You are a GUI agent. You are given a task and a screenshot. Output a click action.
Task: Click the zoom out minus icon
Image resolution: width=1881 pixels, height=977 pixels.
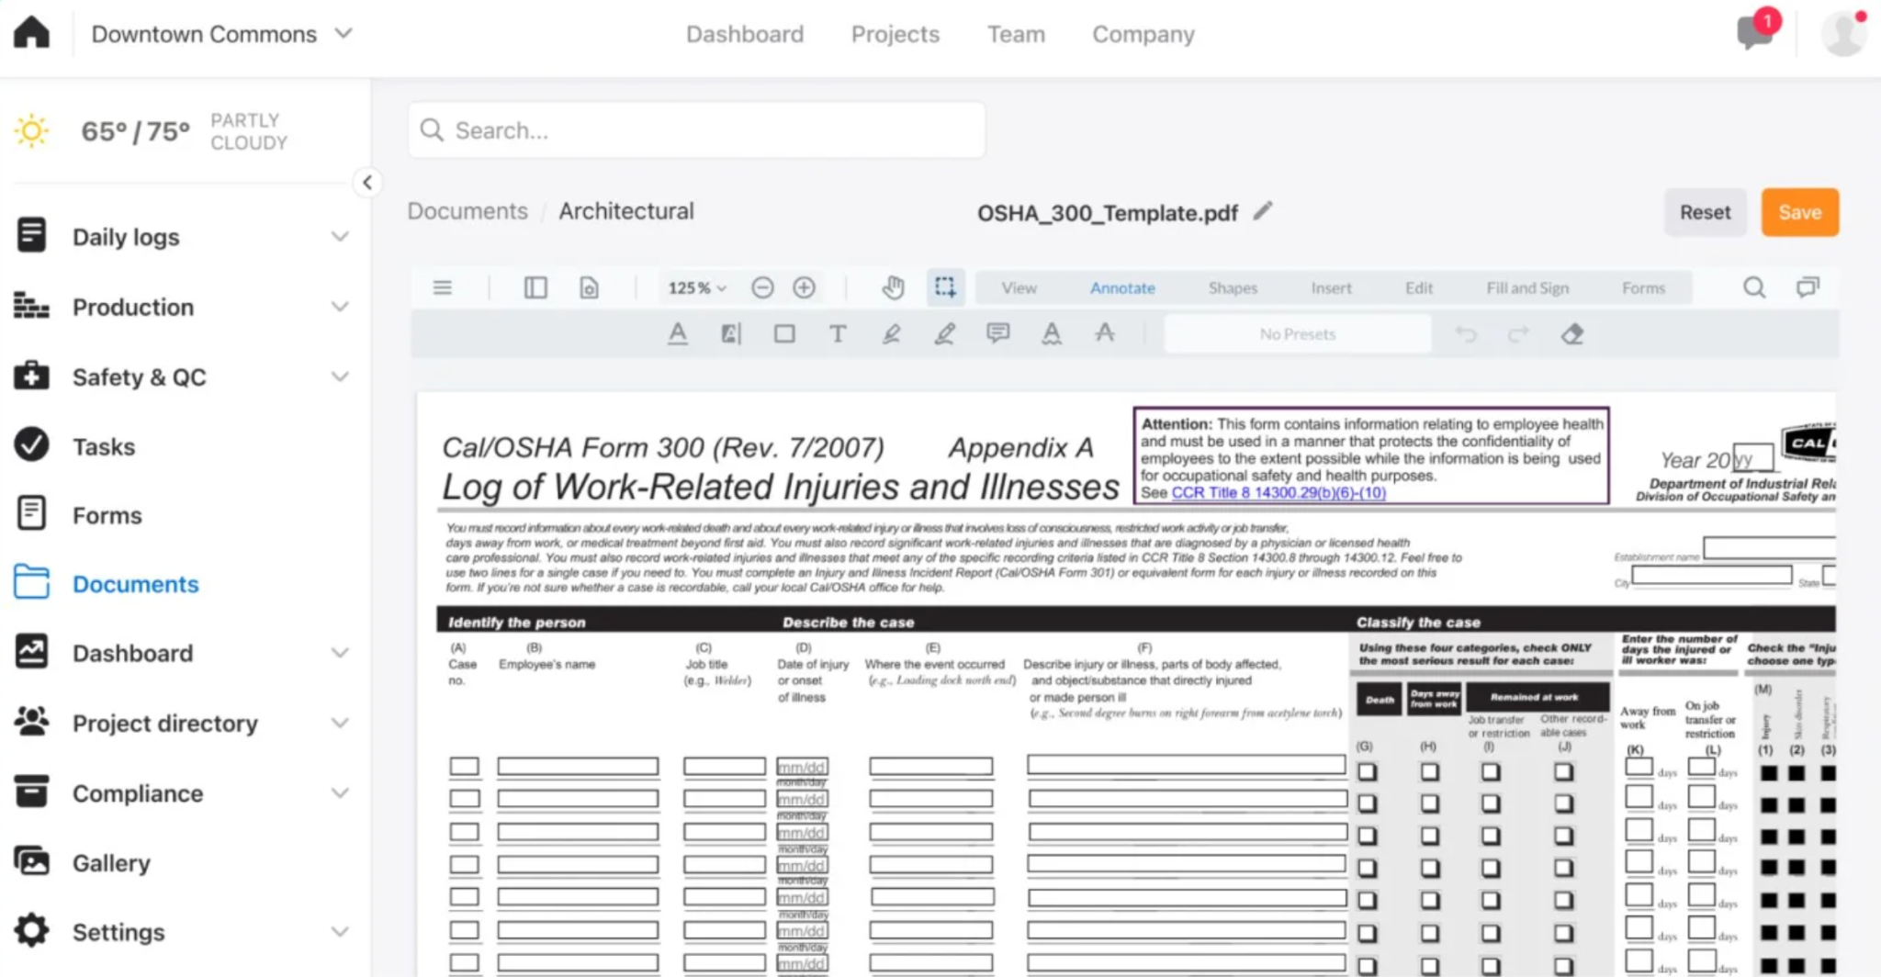tap(762, 287)
